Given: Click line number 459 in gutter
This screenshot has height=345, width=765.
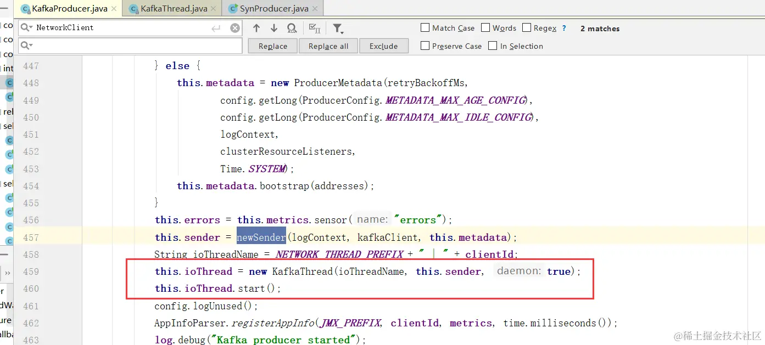Looking at the screenshot, I should 31,272.
